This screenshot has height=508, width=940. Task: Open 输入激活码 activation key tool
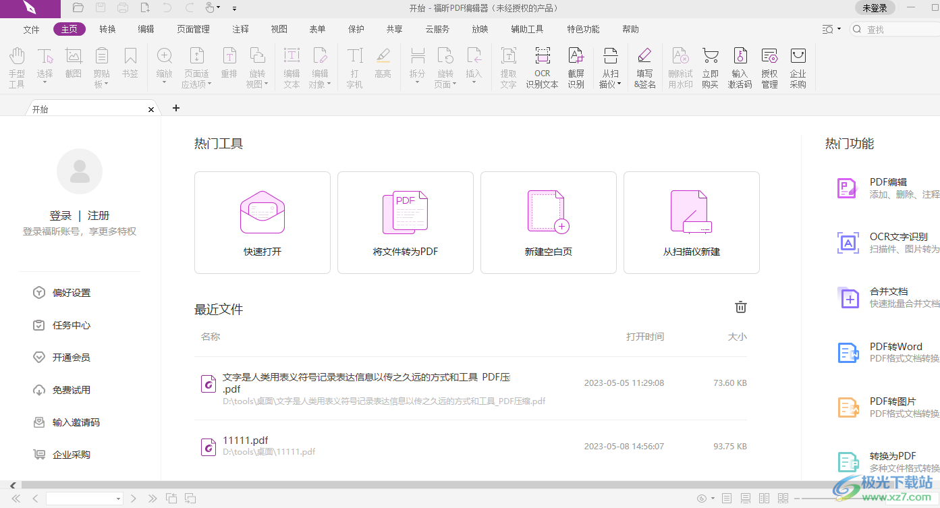(x=740, y=67)
